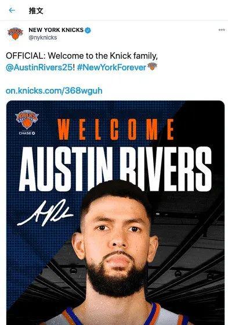Click the blue verified badge icon
This screenshot has height=325, width=228.
pyautogui.click(x=88, y=30)
